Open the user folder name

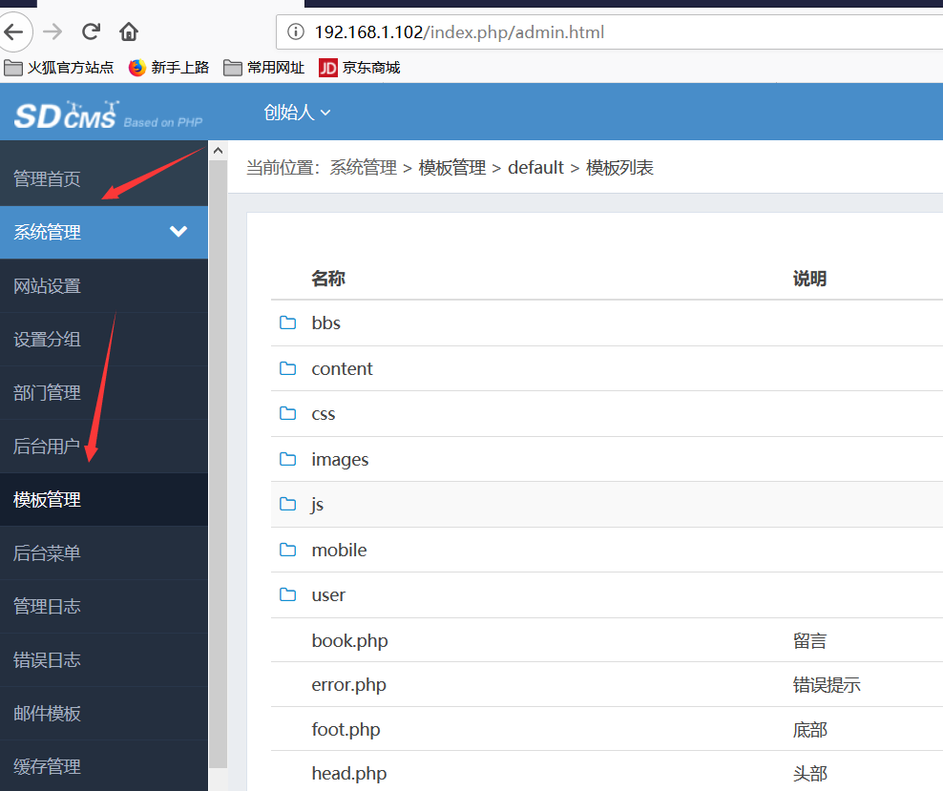click(x=328, y=595)
